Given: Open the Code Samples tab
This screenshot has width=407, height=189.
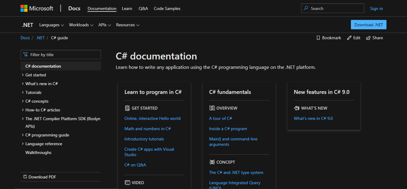Looking at the screenshot, I should (167, 8).
